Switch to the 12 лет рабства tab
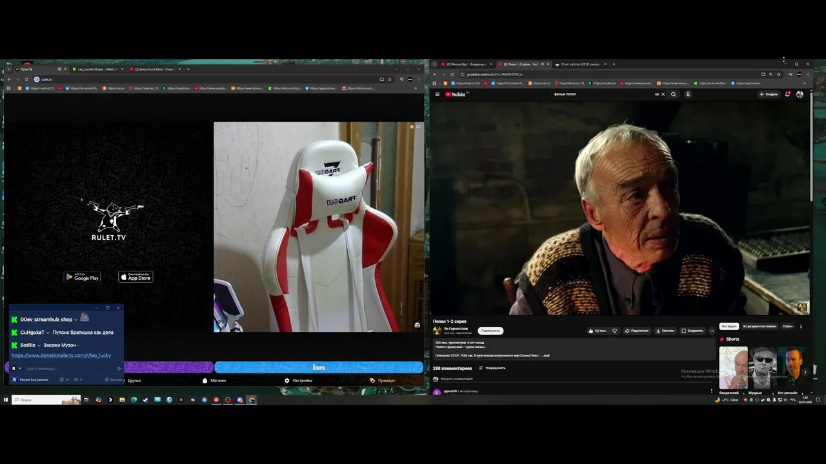 click(581, 64)
